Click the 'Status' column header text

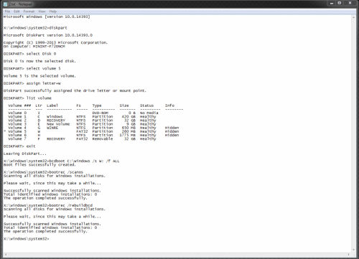[x=146, y=105]
